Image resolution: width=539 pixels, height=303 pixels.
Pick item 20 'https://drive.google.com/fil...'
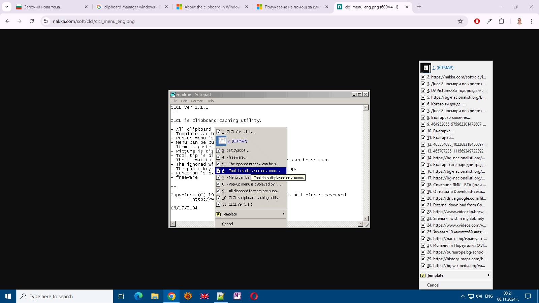point(456,198)
